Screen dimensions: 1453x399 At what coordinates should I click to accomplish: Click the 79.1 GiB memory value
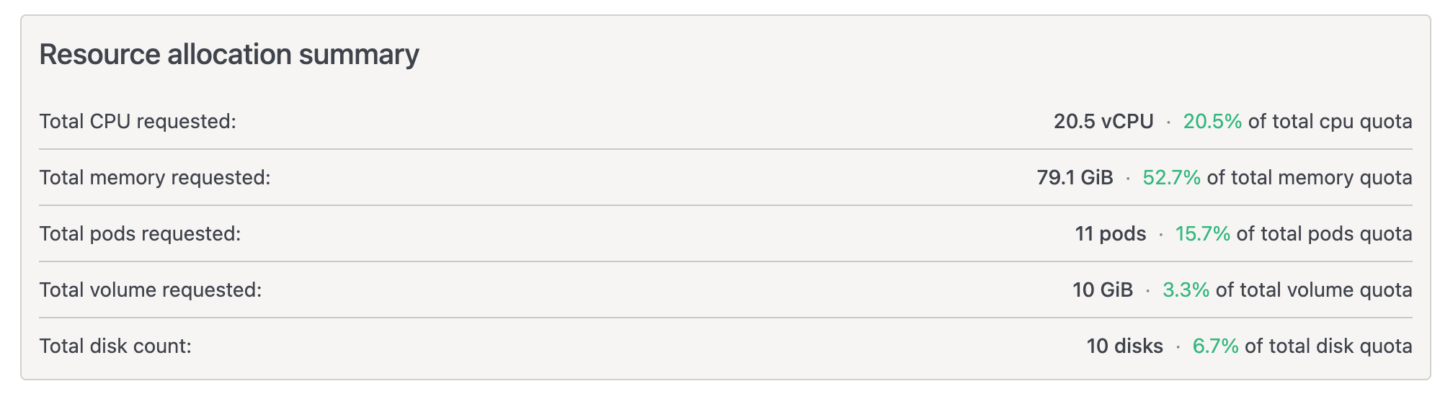coord(1075,177)
